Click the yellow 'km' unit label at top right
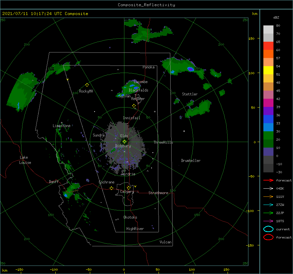Screen dimensions: 293x274 (x=255, y=14)
